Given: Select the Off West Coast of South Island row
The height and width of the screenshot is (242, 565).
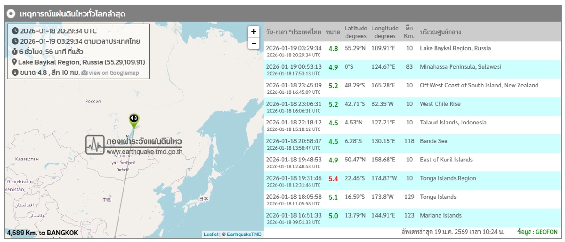Looking at the screenshot, I should coord(479,85).
